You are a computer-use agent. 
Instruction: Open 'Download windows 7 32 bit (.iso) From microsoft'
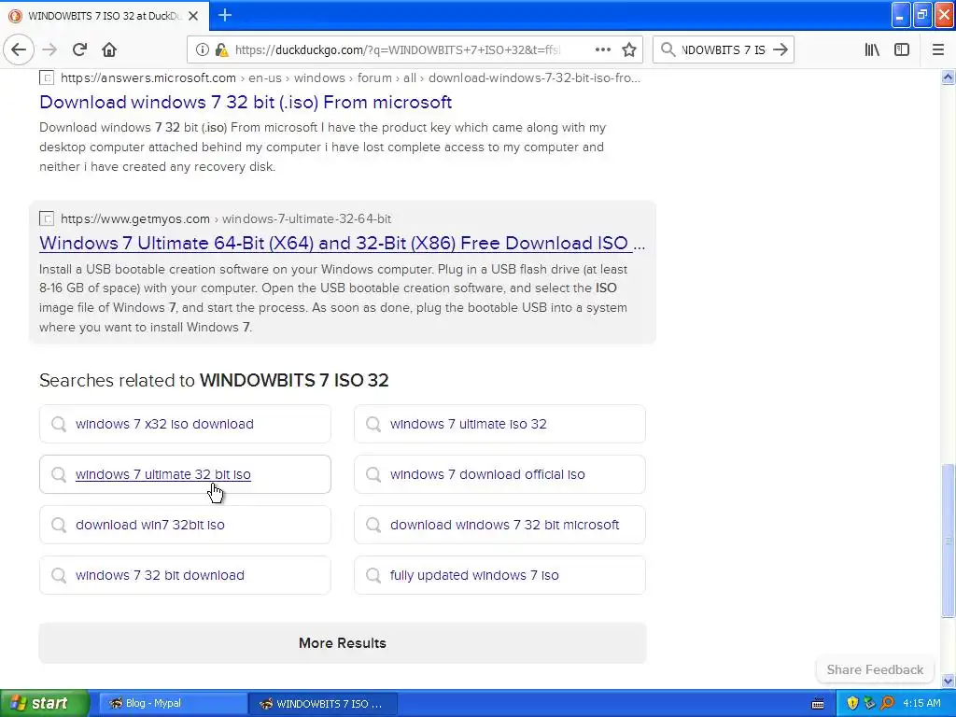(246, 102)
